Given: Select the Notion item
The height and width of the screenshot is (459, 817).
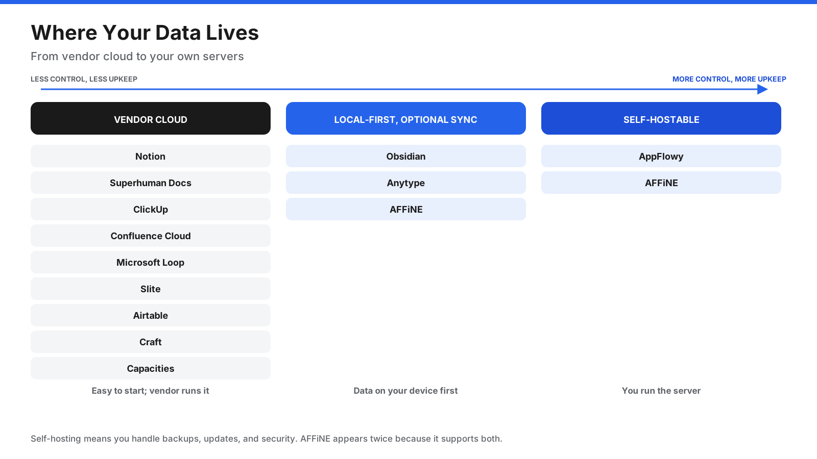Looking at the screenshot, I should 151,156.
